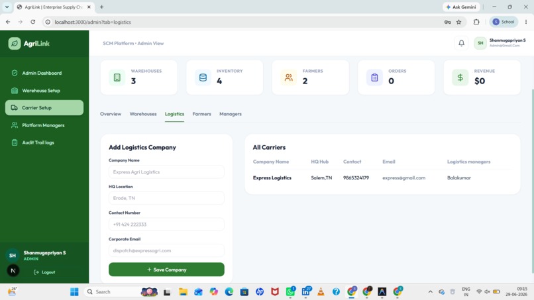Open the tab search dropdown arrow
Viewport: 534px width, 300px height.
click(7, 7)
